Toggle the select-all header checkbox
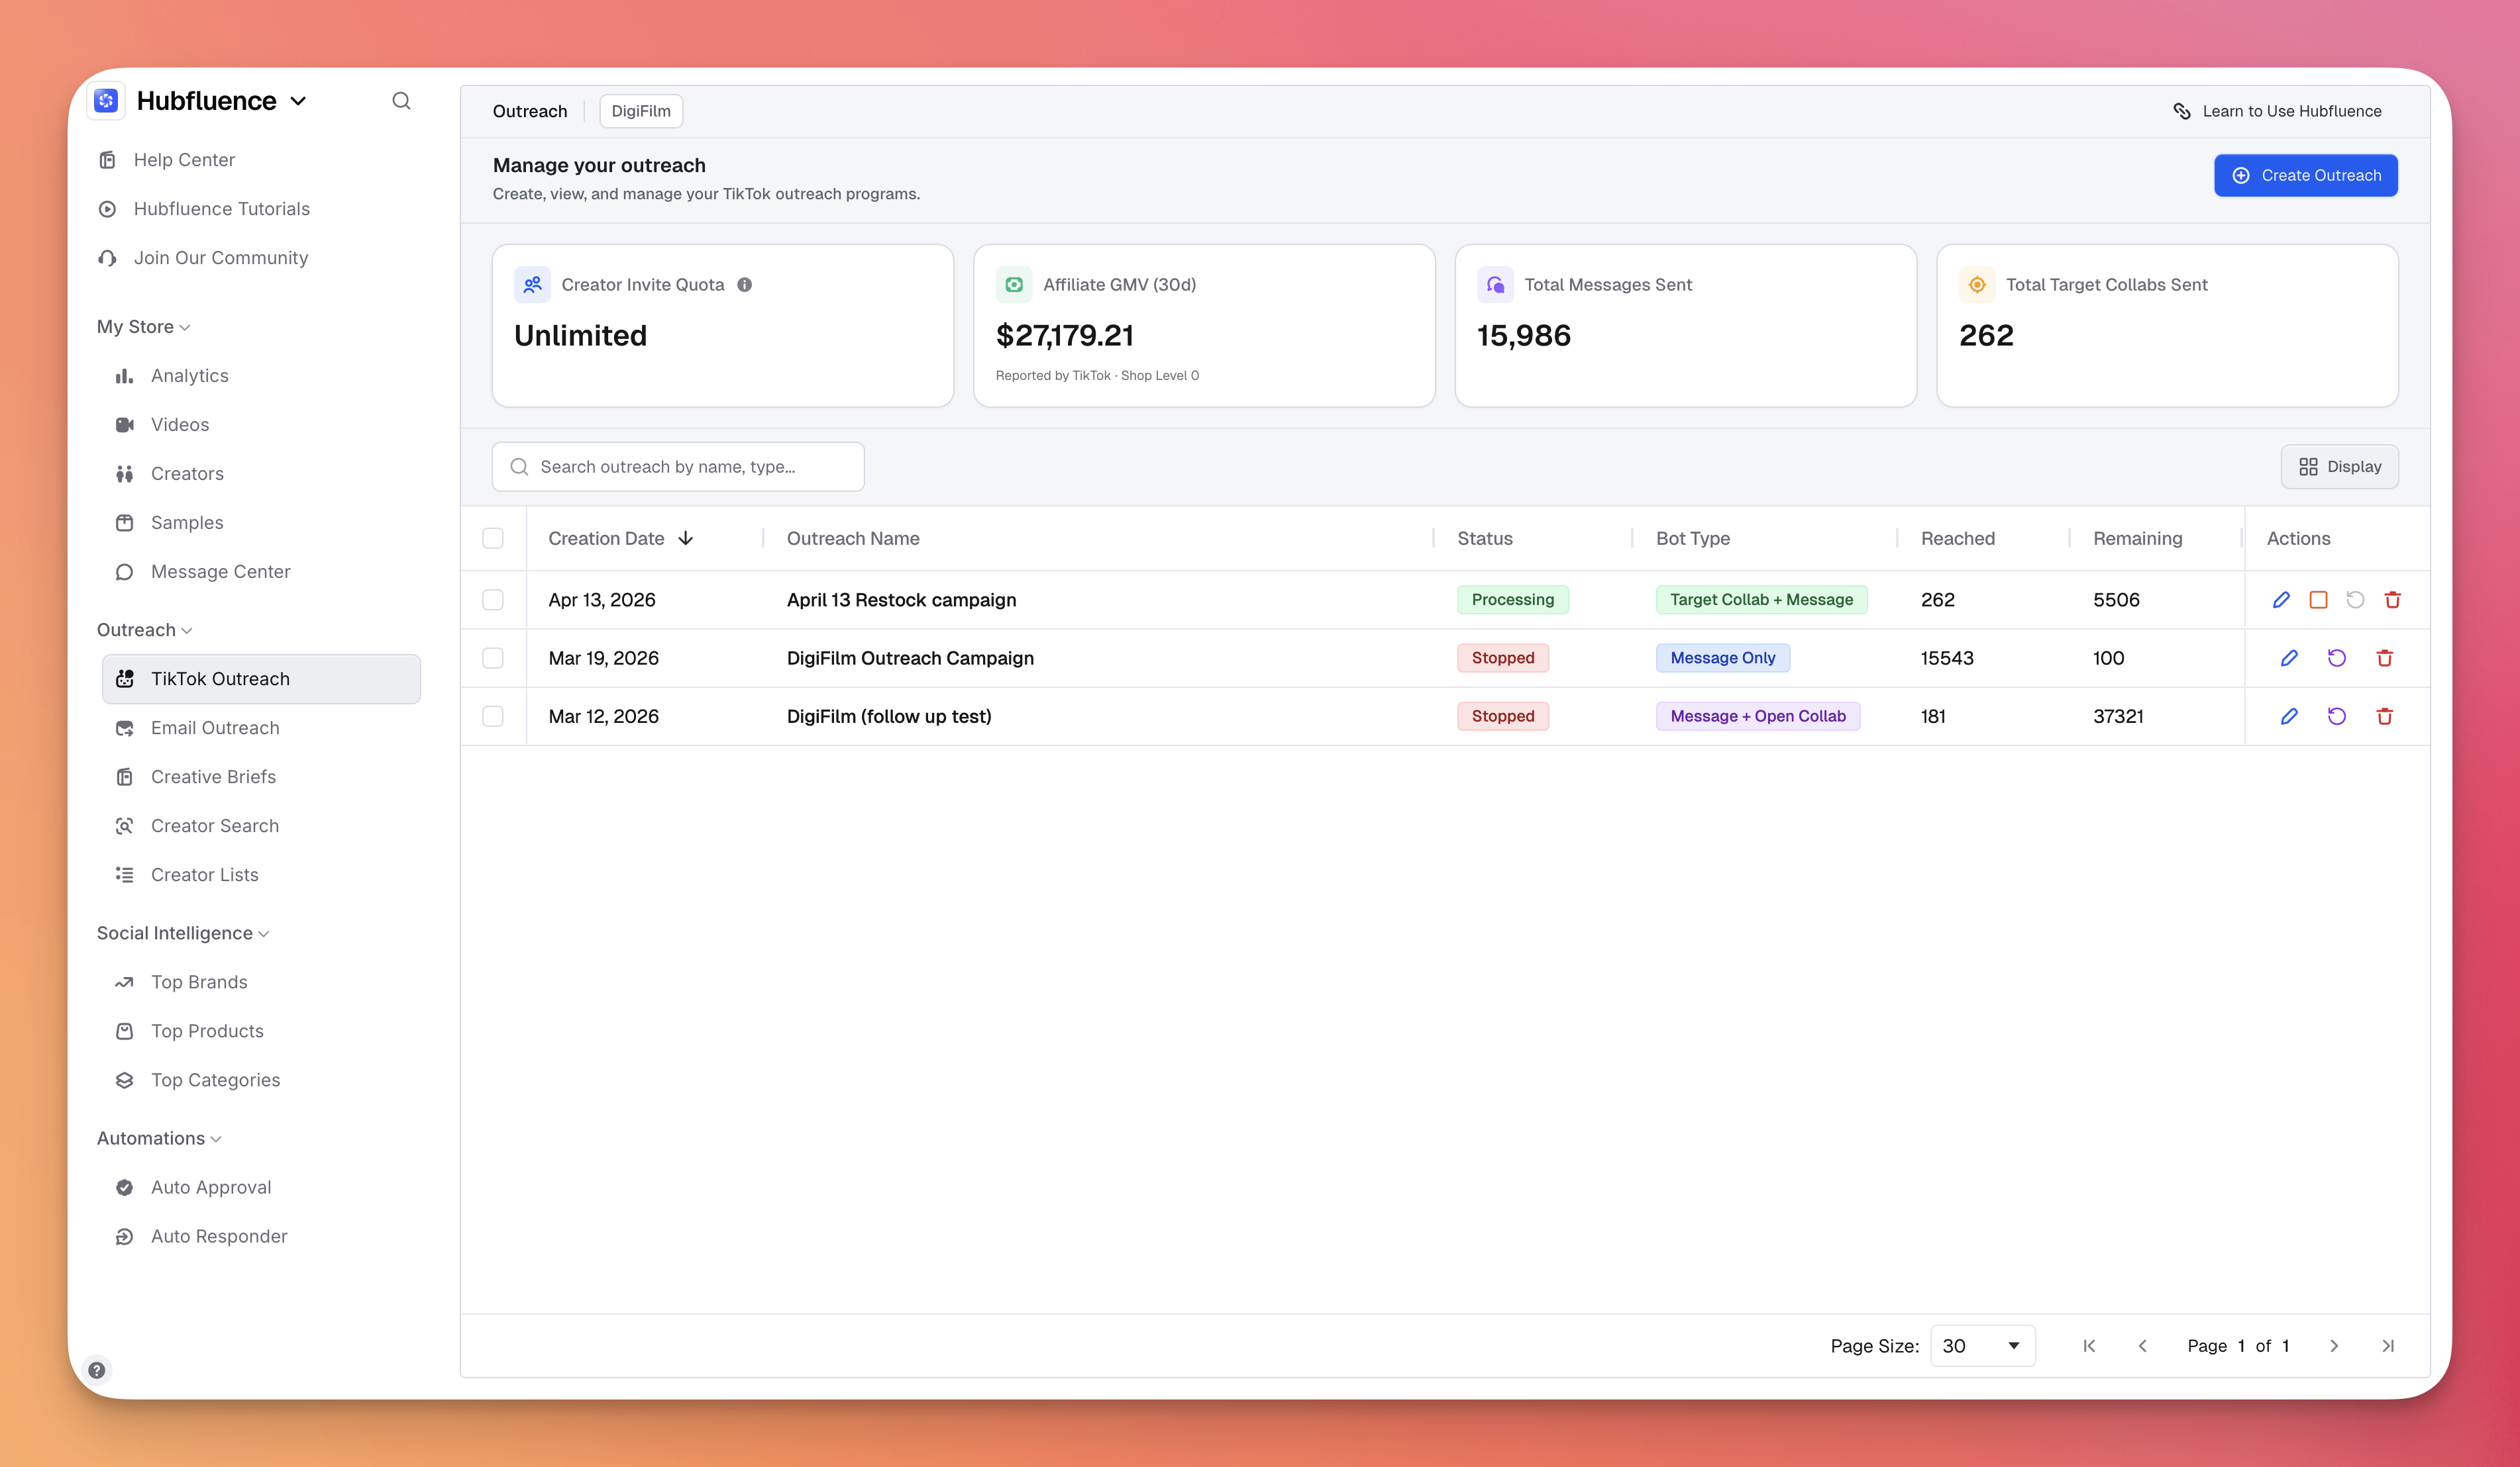Image resolution: width=2520 pixels, height=1467 pixels. (493, 539)
